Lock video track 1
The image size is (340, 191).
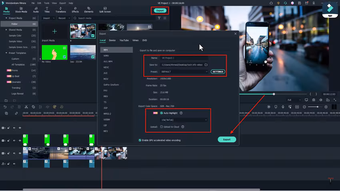[x=9, y=153]
